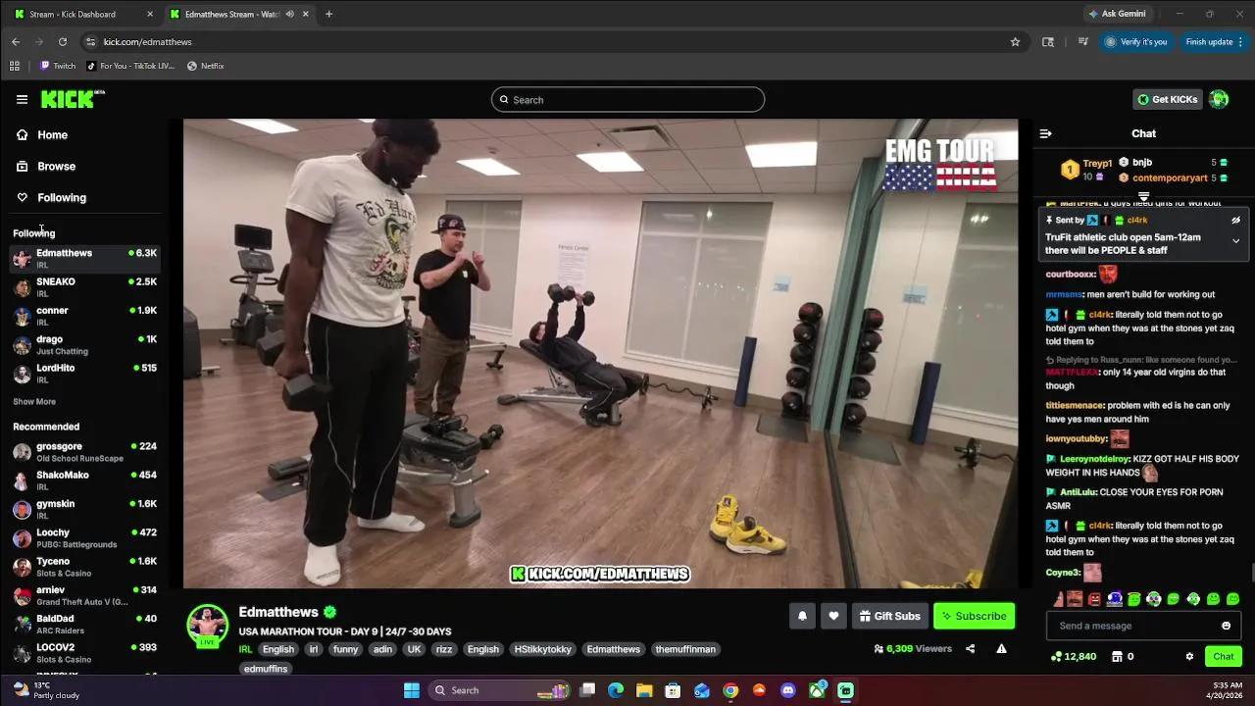Click the chat scrollbar thumb
The width and height of the screenshot is (1255, 706).
point(1252,573)
